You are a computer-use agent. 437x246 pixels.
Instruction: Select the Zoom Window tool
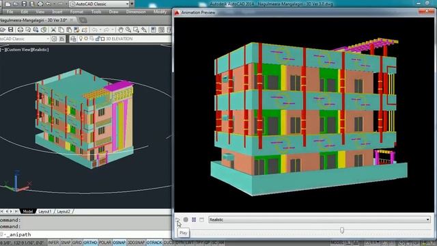coord(137,29)
